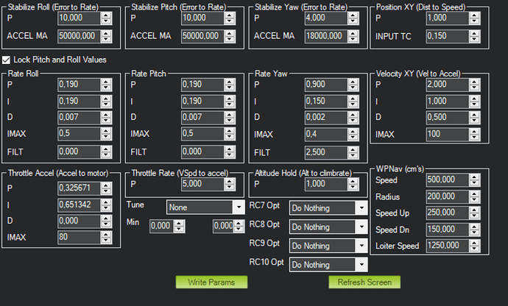Click Rate Roll P value field

coord(79,85)
